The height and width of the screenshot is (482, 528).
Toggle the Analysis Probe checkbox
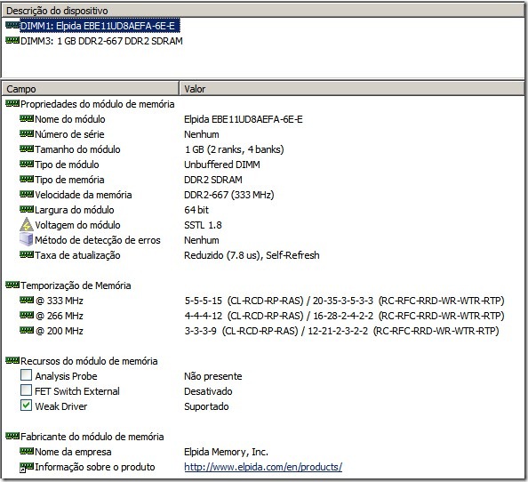pos(27,375)
